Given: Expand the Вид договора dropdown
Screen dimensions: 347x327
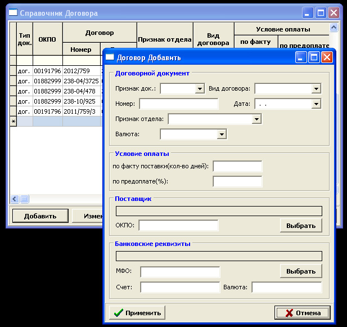Looking at the screenshot, I should tap(316, 89).
